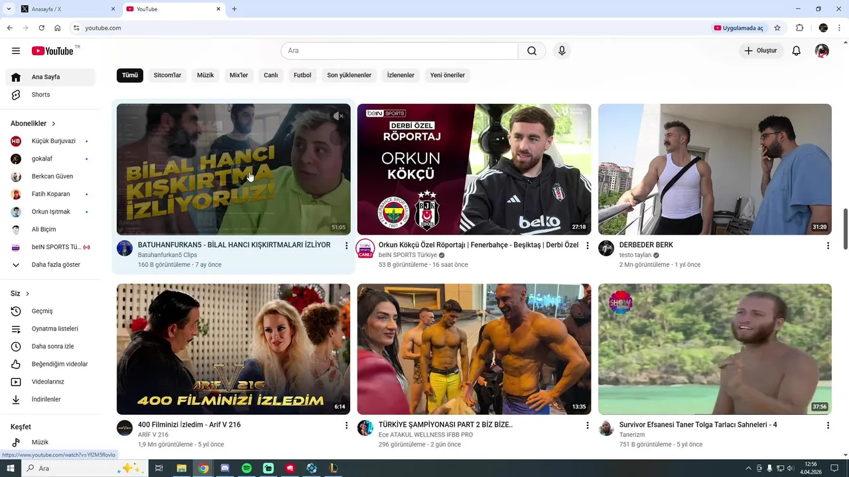Screen dimensions: 849x477
Task: Open Spotify from the taskbar
Action: pos(247,468)
